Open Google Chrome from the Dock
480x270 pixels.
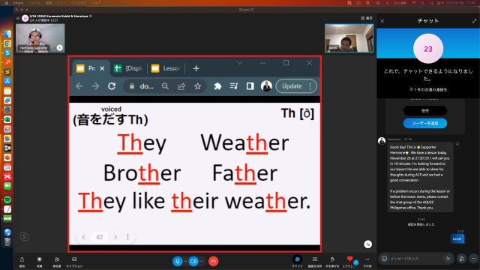coord(7,43)
